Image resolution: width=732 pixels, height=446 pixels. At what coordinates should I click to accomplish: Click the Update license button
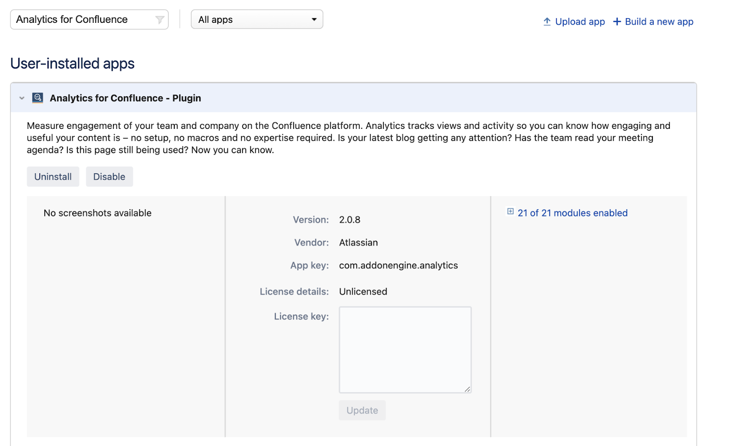click(362, 410)
